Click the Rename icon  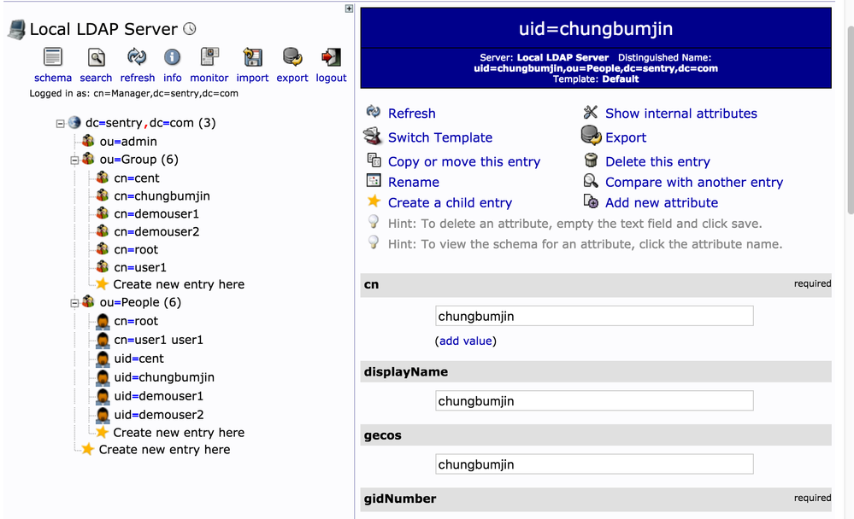[x=374, y=180]
